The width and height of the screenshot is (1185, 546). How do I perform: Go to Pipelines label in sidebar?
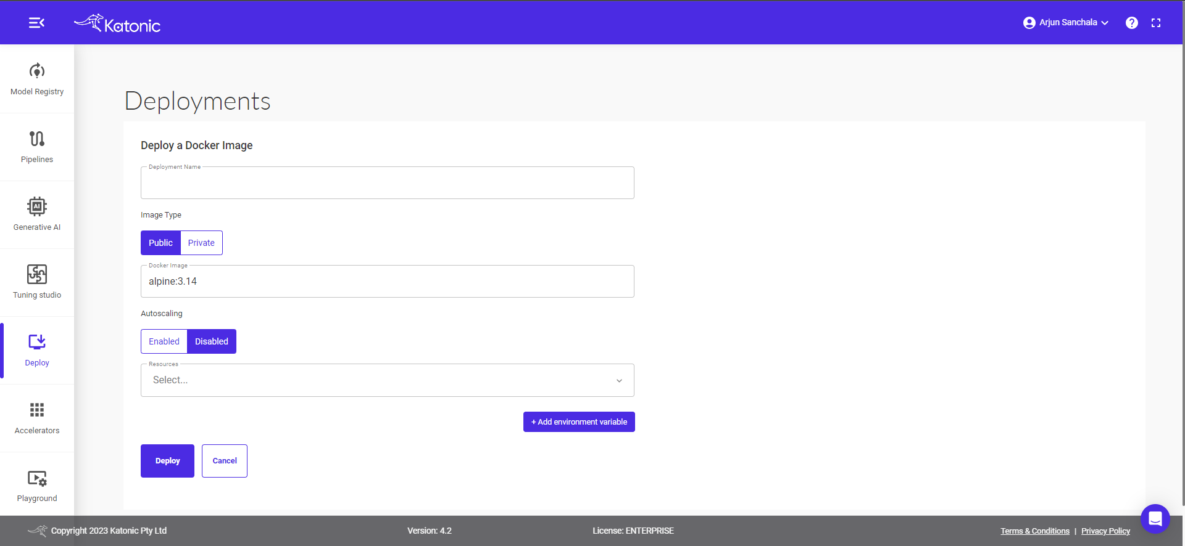37,160
